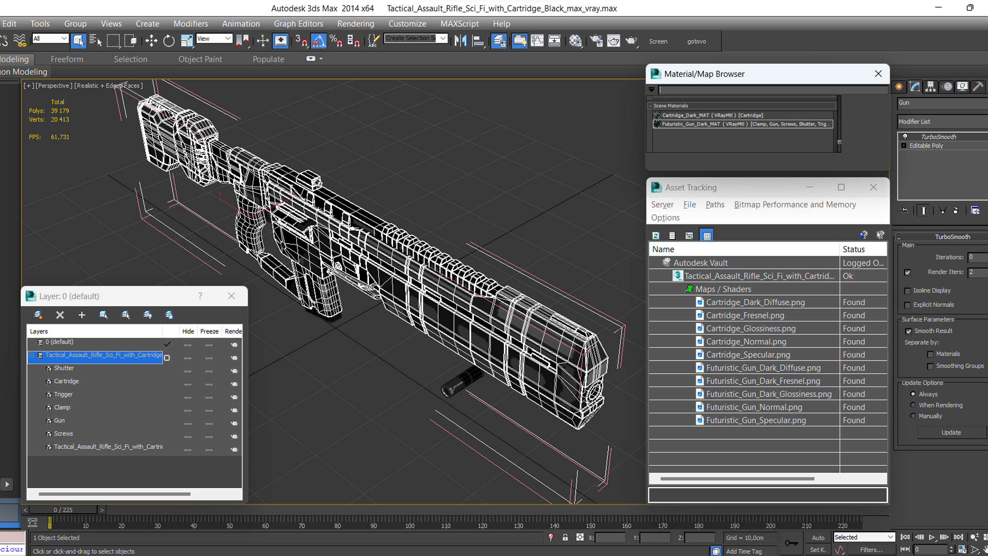Click the Layer dialog horizontal scrollbar
The image size is (988, 556).
click(114, 494)
